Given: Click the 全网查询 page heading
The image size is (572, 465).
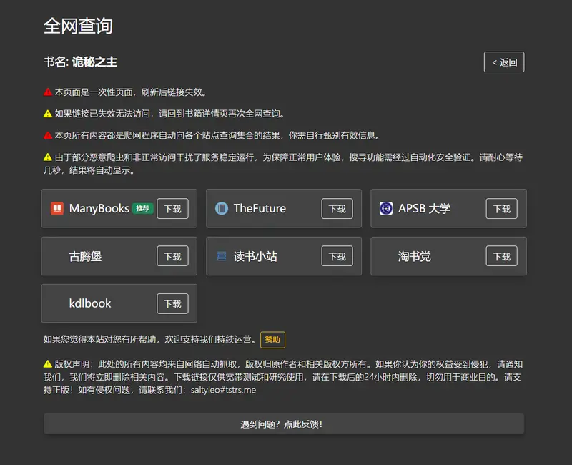Looking at the screenshot, I should tap(78, 26).
